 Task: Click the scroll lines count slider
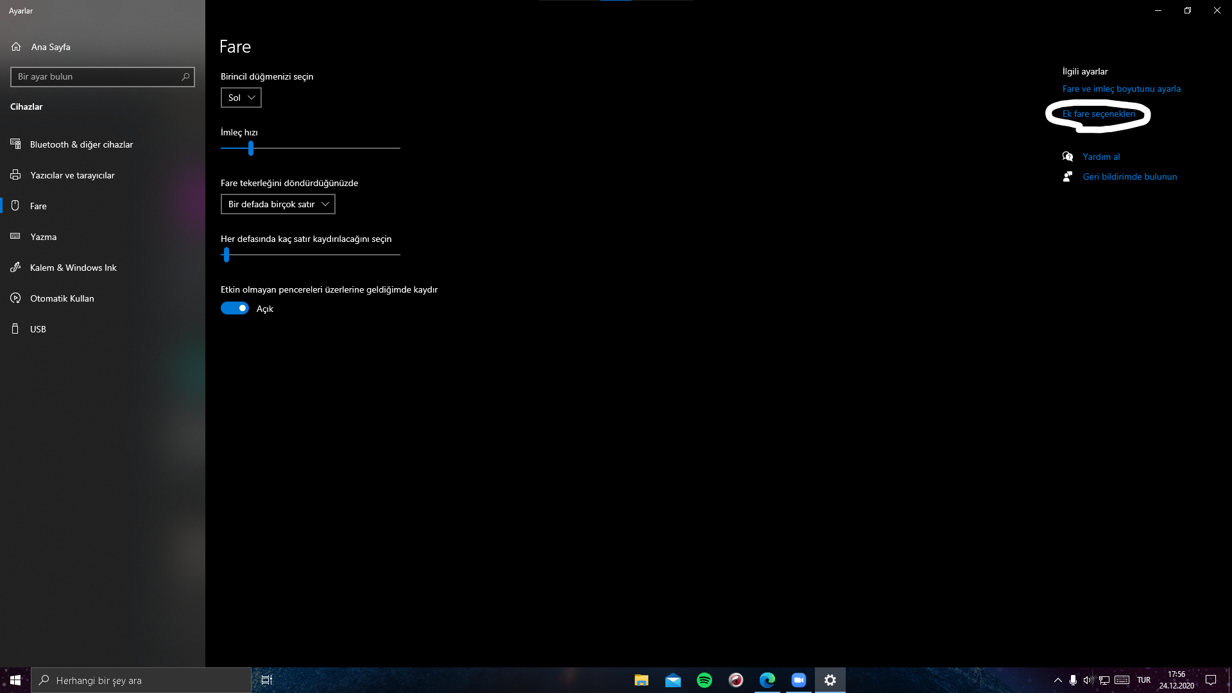point(227,255)
